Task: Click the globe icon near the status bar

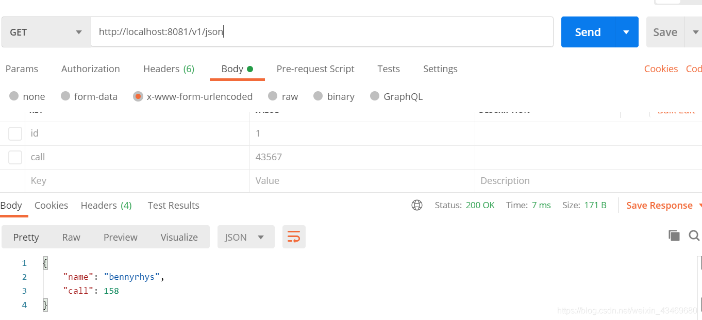Action: [417, 205]
